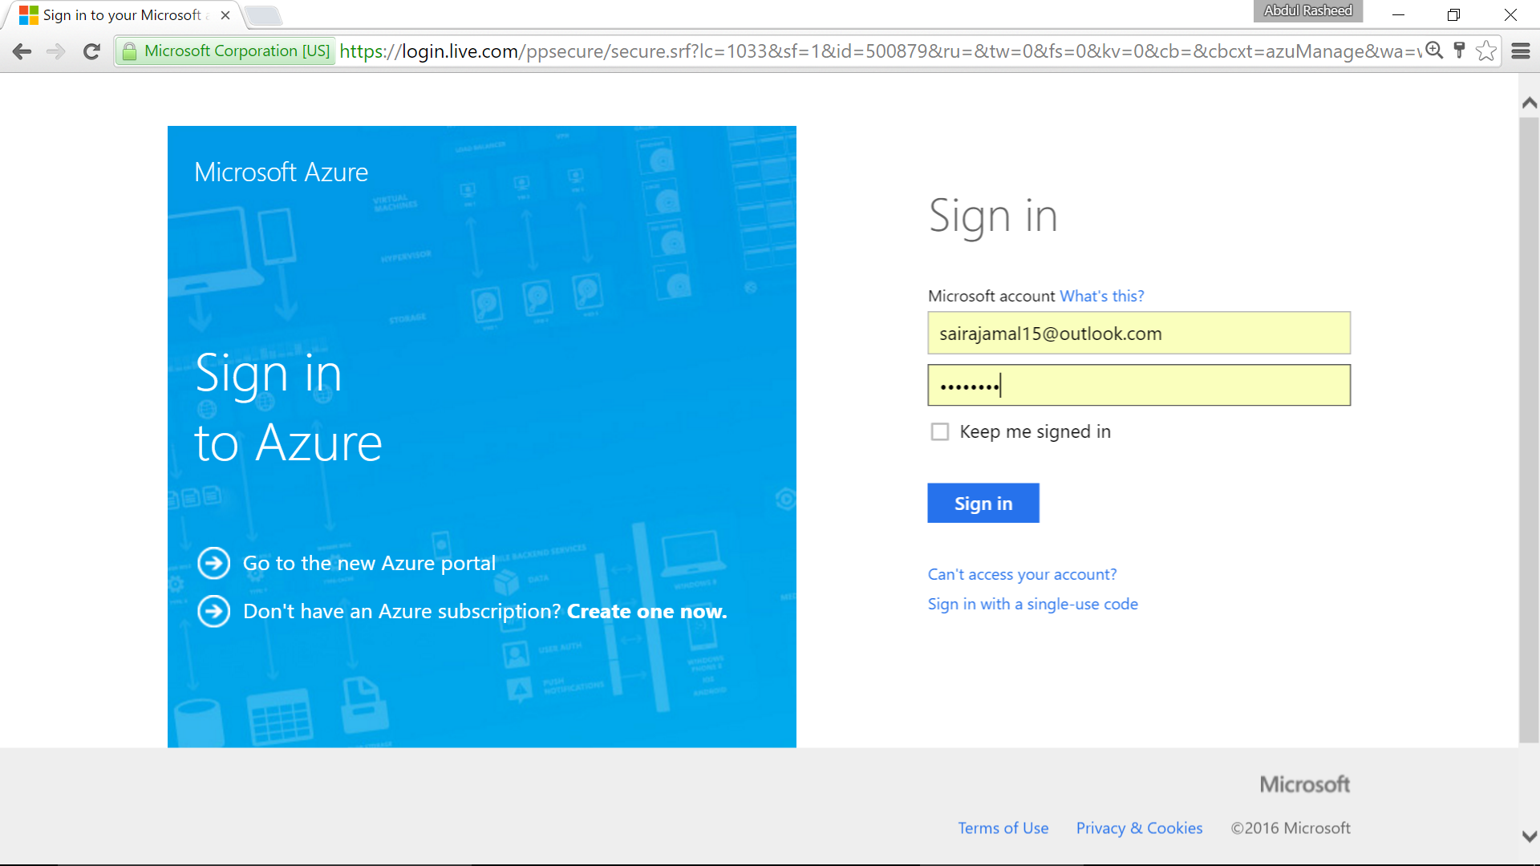Click Create one now link
1540x866 pixels.
(x=646, y=611)
